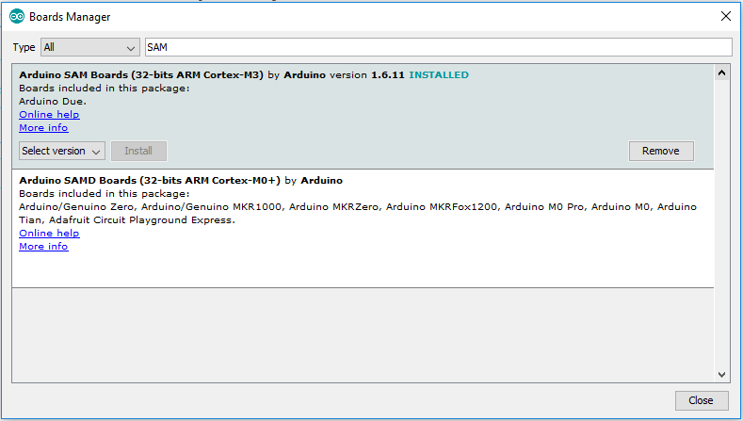
Task: Click the 'Arduino Due.' board text
Action: [x=53, y=101]
